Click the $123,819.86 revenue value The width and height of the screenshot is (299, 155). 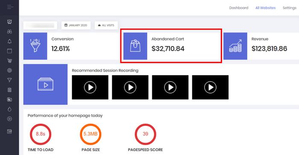point(269,49)
